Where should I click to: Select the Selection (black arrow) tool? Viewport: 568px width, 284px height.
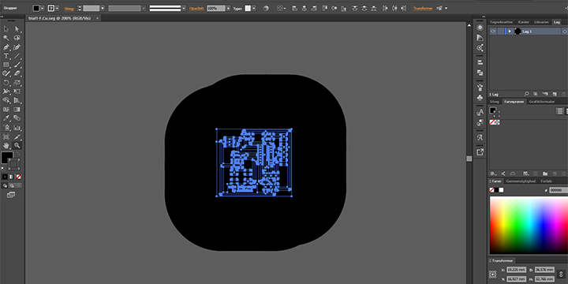point(6,29)
